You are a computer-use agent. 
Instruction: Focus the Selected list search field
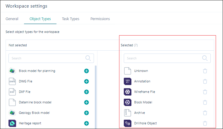[x=167, y=58]
